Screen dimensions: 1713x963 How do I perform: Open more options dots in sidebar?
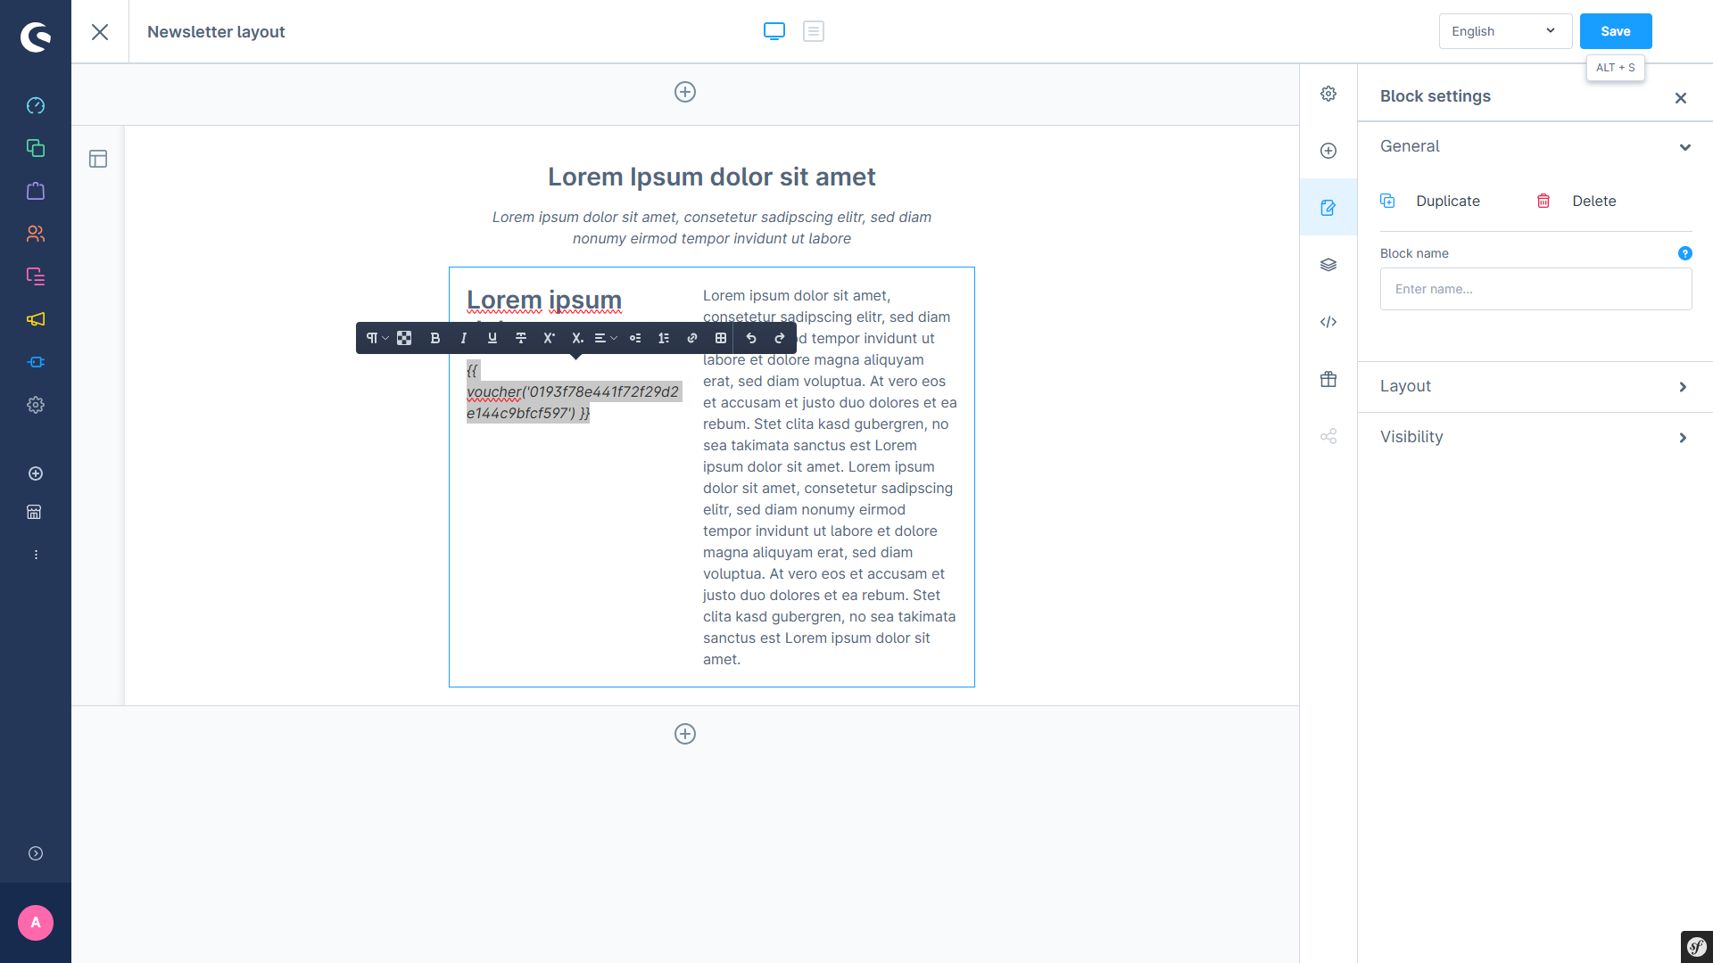click(x=36, y=555)
